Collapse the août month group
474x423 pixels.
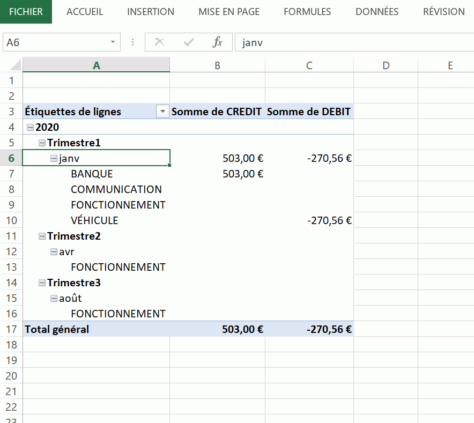pos(54,299)
